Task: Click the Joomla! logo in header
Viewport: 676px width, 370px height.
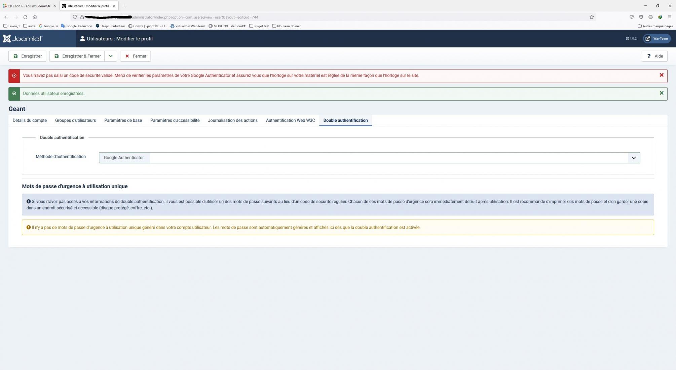Action: click(x=23, y=38)
